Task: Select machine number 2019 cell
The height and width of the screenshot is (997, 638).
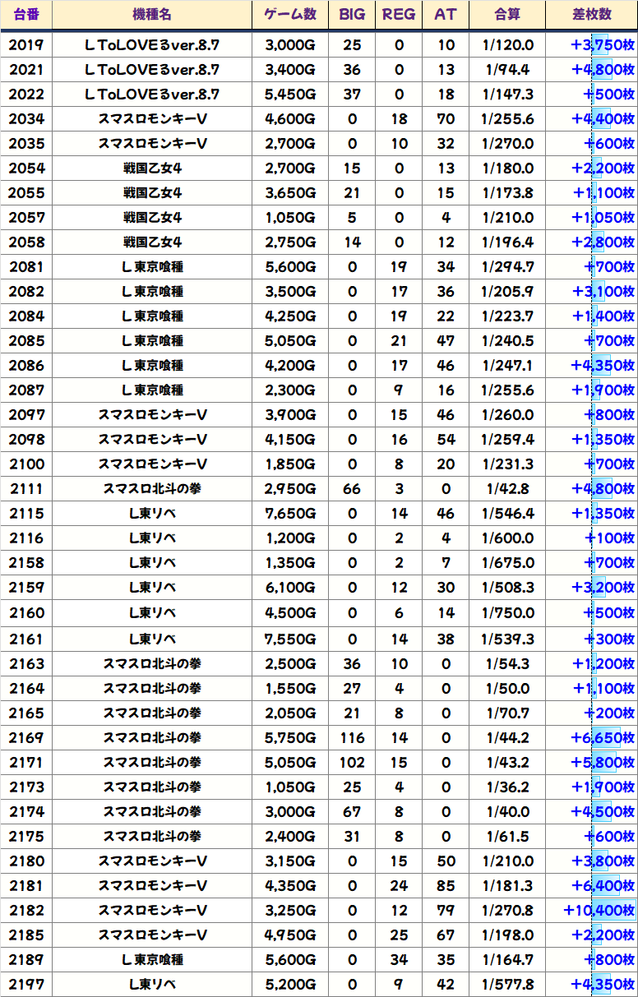Action: 26,45
